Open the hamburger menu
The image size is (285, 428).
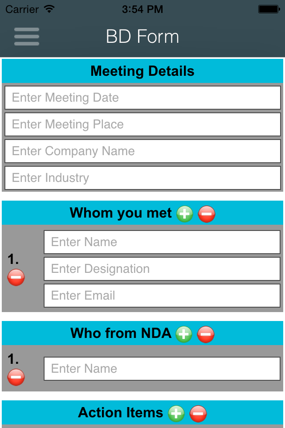27,37
